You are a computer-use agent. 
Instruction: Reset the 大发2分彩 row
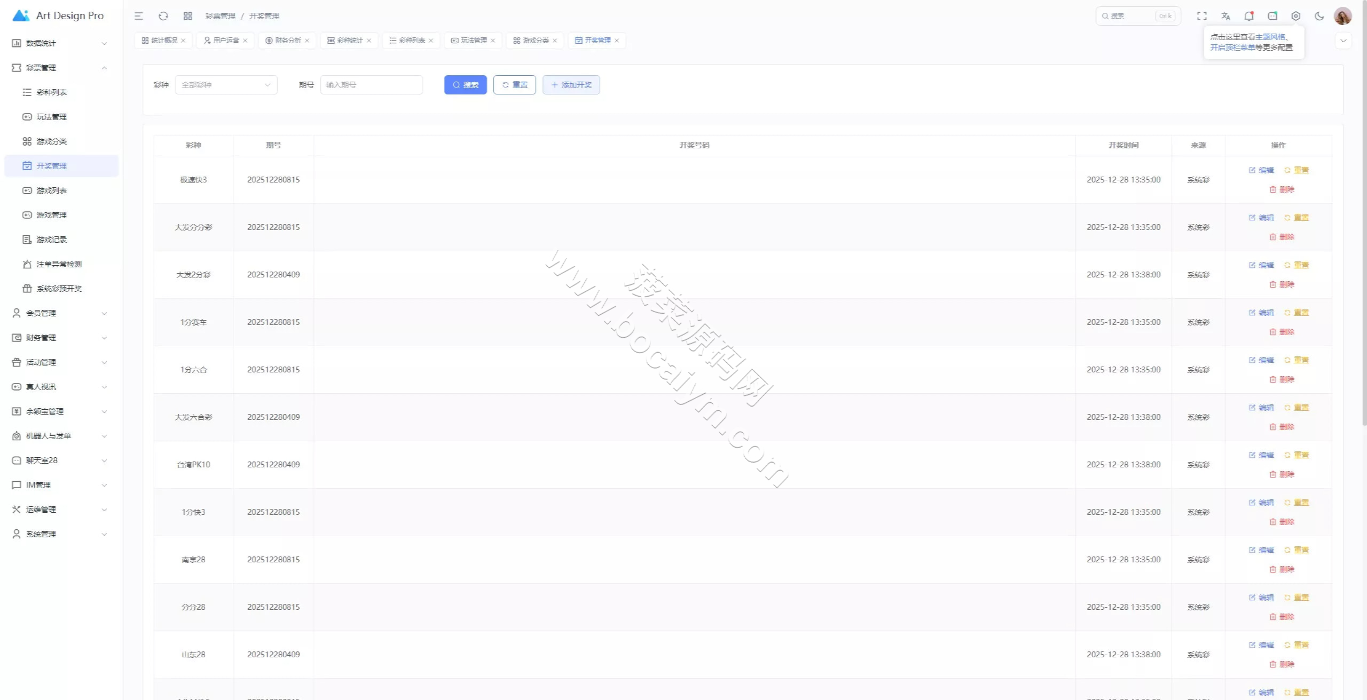(x=1297, y=265)
